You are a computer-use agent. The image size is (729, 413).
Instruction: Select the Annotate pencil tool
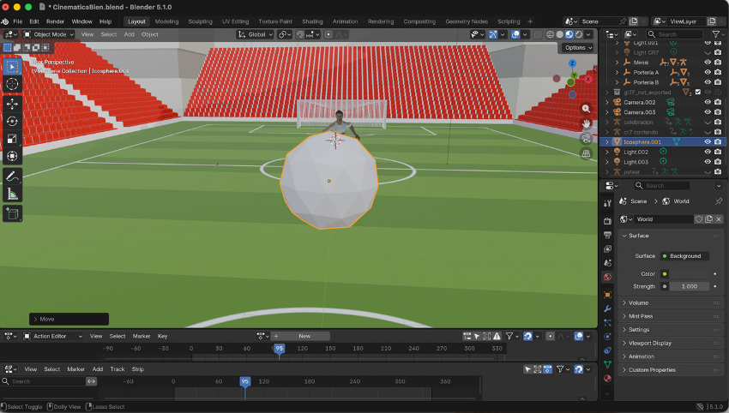[x=13, y=177]
